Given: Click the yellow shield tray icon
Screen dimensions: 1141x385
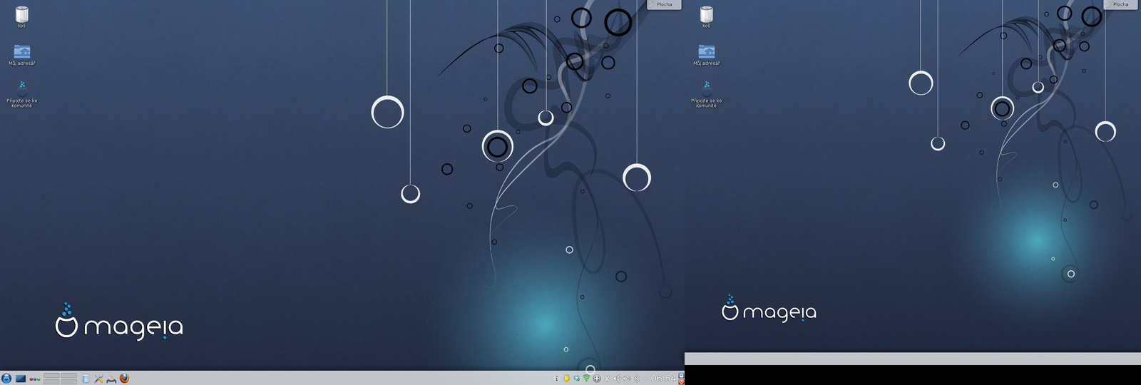Looking at the screenshot, I should [x=566, y=379].
